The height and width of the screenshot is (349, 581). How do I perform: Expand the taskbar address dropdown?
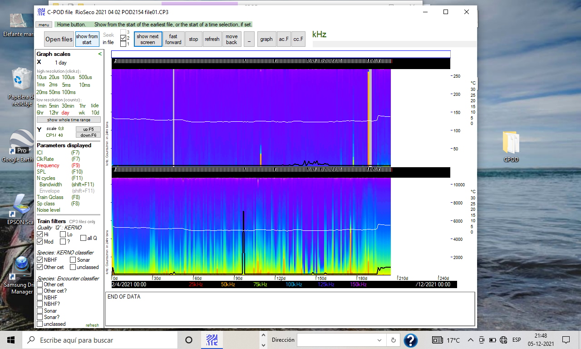point(379,340)
